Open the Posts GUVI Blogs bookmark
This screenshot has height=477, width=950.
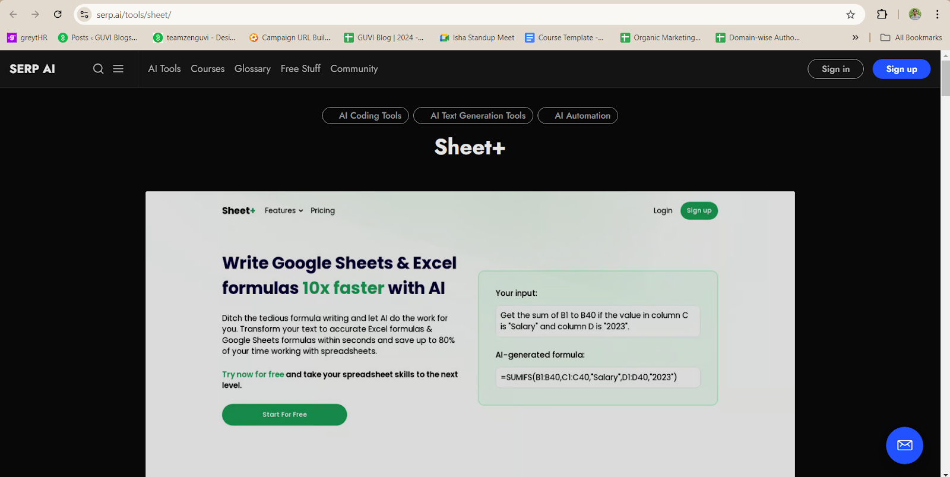pyautogui.click(x=98, y=37)
